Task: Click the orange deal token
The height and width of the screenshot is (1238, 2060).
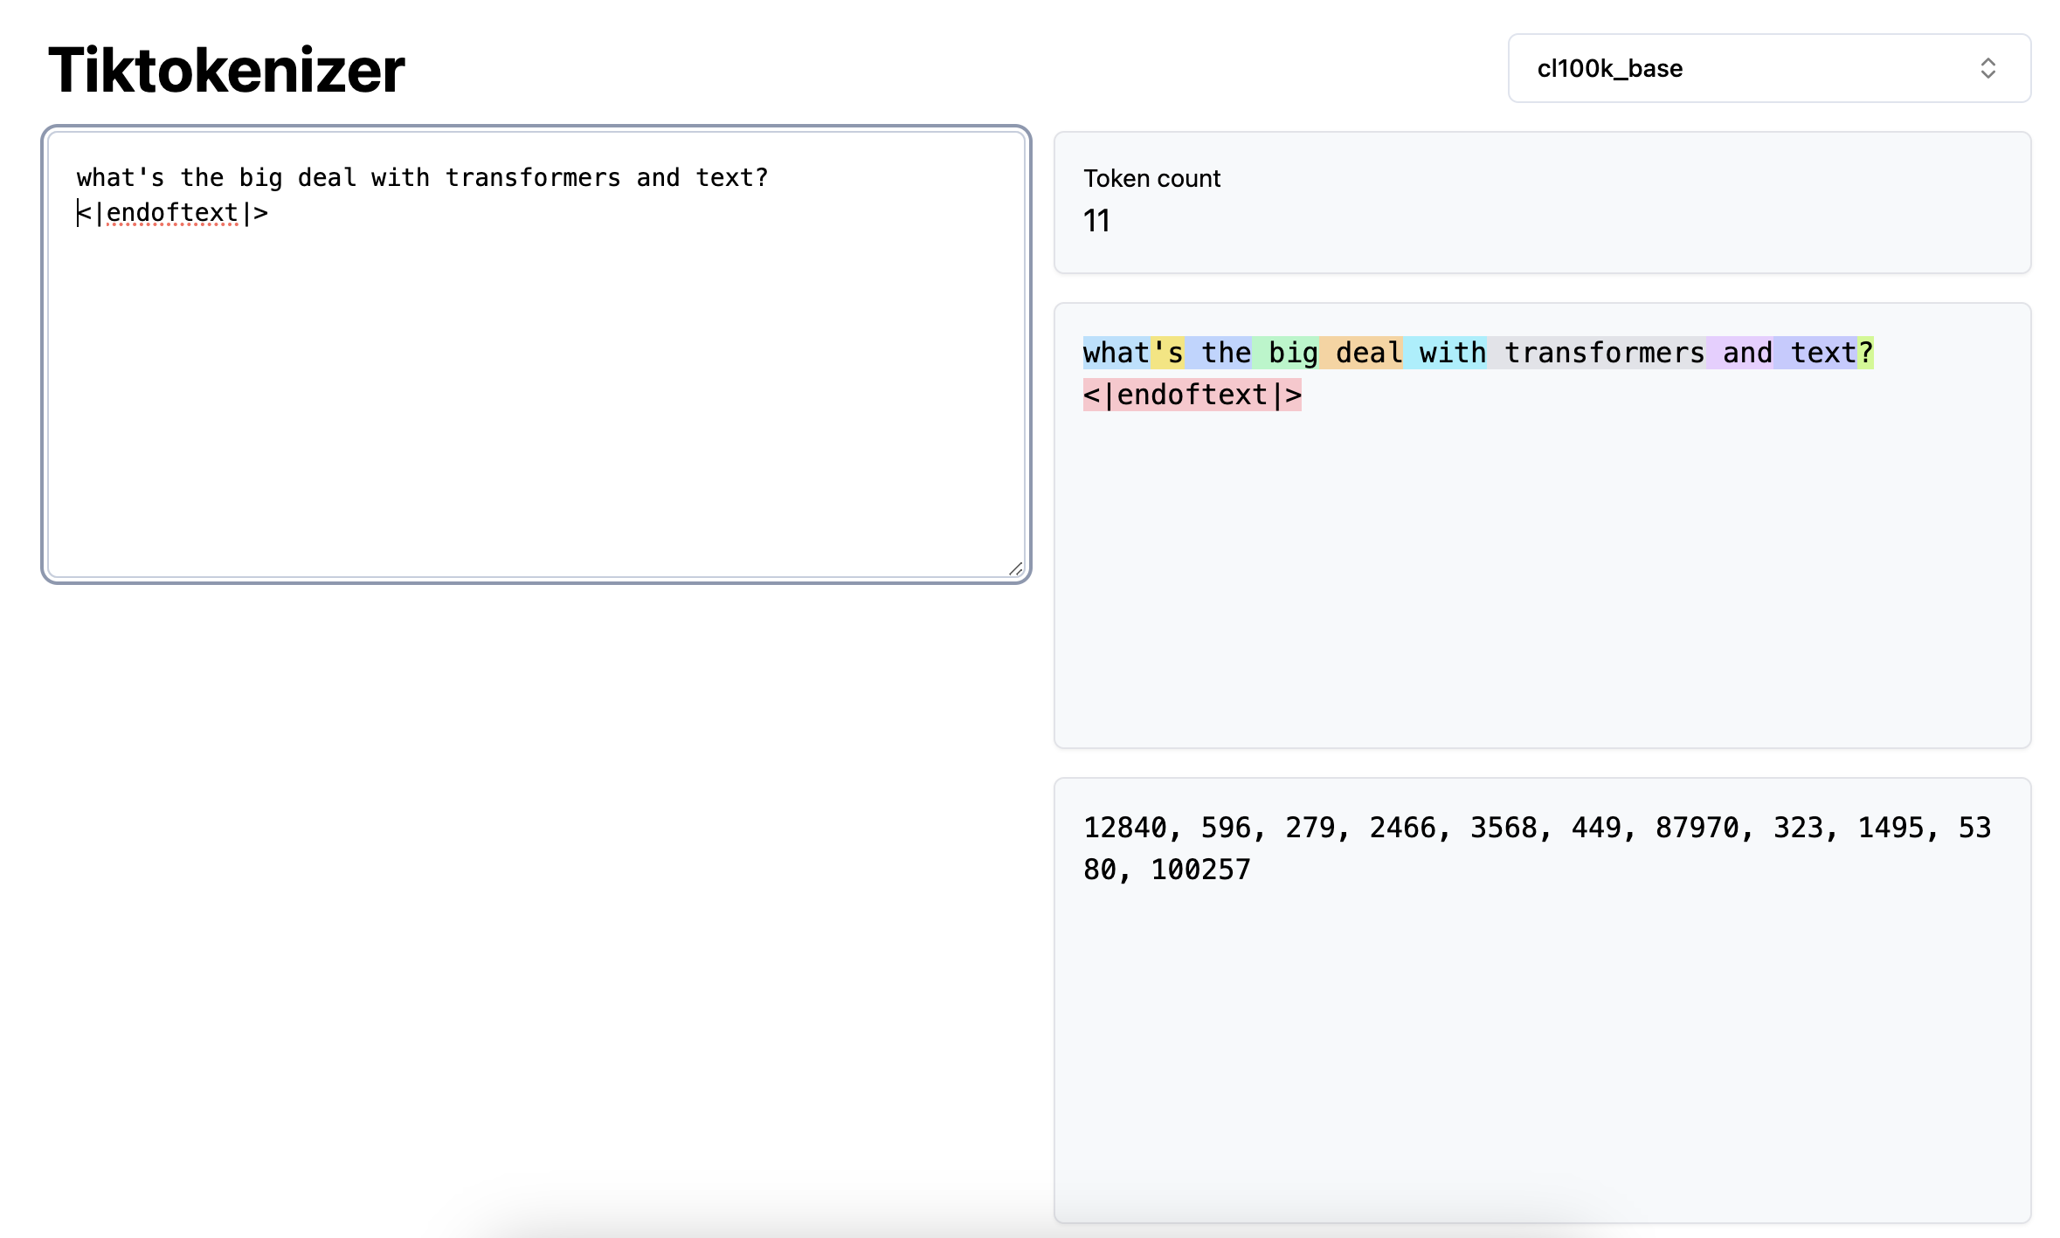Action: [x=1360, y=353]
